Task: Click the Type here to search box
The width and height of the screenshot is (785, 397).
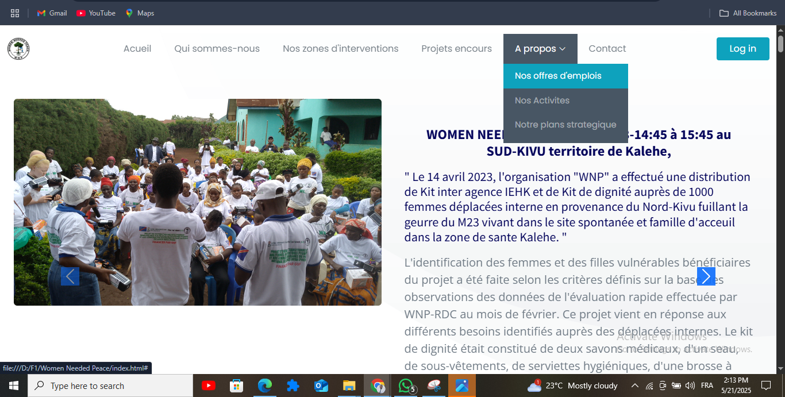Action: (x=110, y=386)
